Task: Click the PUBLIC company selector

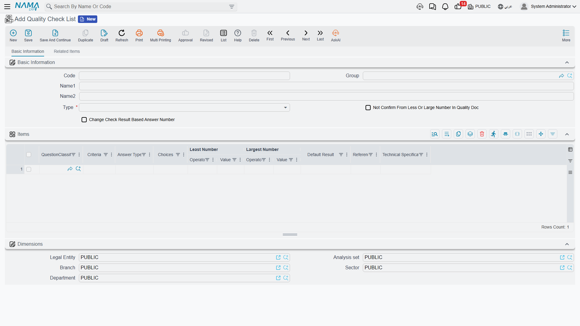Action: point(479,6)
